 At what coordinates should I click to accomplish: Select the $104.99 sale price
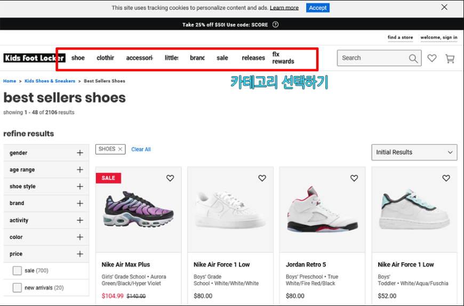tap(113, 296)
